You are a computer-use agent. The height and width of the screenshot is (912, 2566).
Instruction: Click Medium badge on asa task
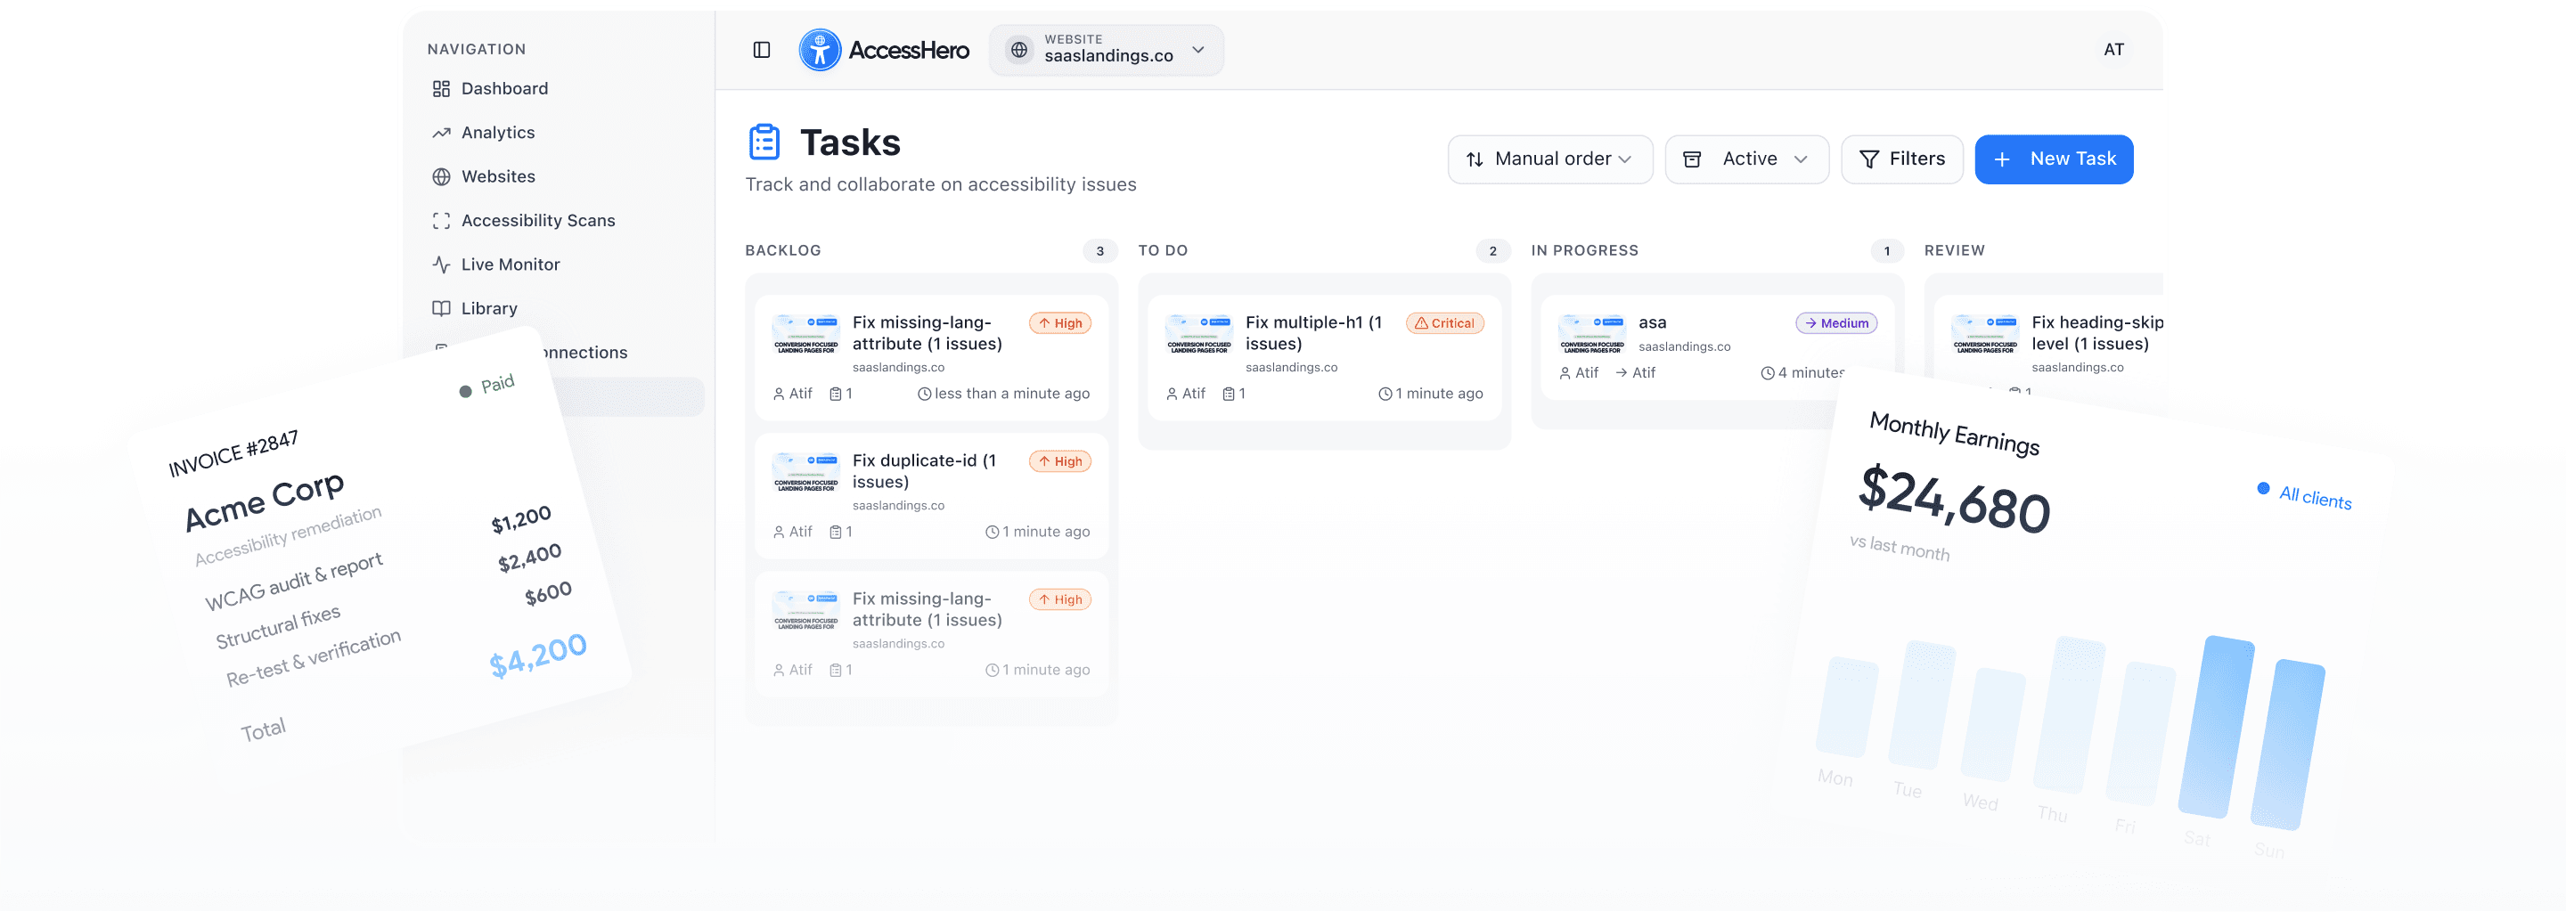coord(1835,323)
